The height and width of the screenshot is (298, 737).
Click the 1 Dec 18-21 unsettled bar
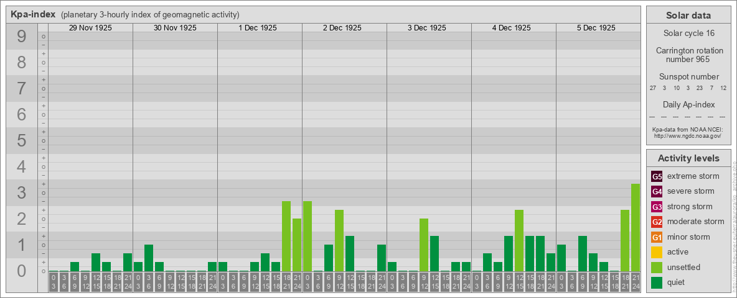click(x=286, y=236)
